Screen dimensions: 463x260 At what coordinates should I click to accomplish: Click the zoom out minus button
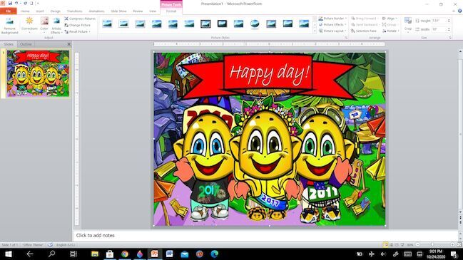tap(417, 244)
